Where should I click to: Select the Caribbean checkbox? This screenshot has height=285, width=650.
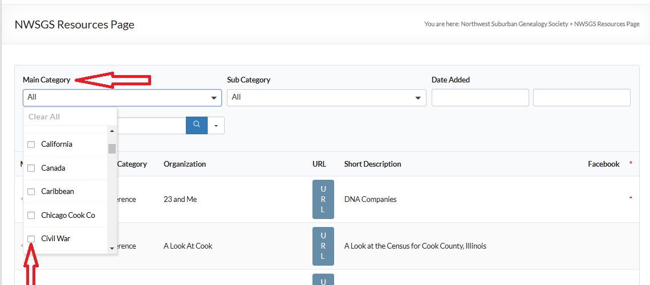31,192
